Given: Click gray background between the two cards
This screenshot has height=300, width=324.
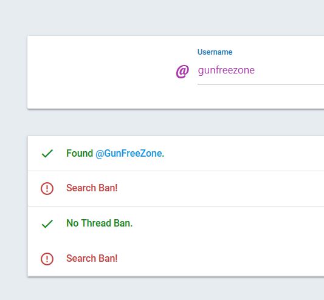Looking at the screenshot, I should pos(176,123).
